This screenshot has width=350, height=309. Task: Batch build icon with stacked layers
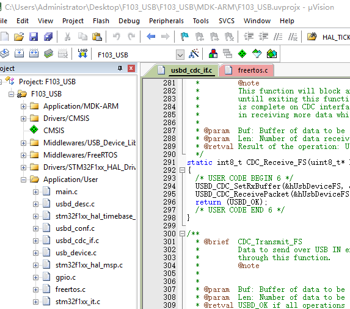coord(48,54)
